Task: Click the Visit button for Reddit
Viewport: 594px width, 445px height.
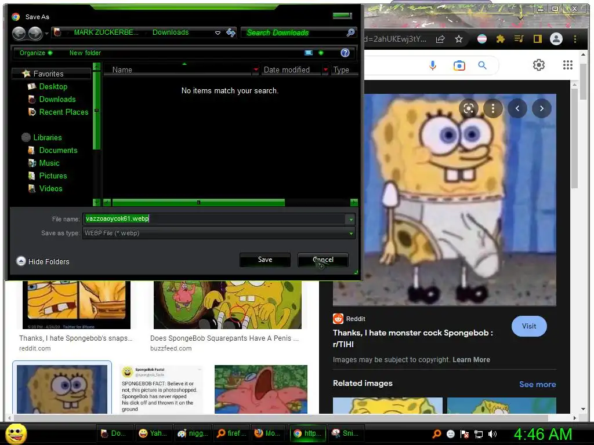Action: click(x=529, y=326)
